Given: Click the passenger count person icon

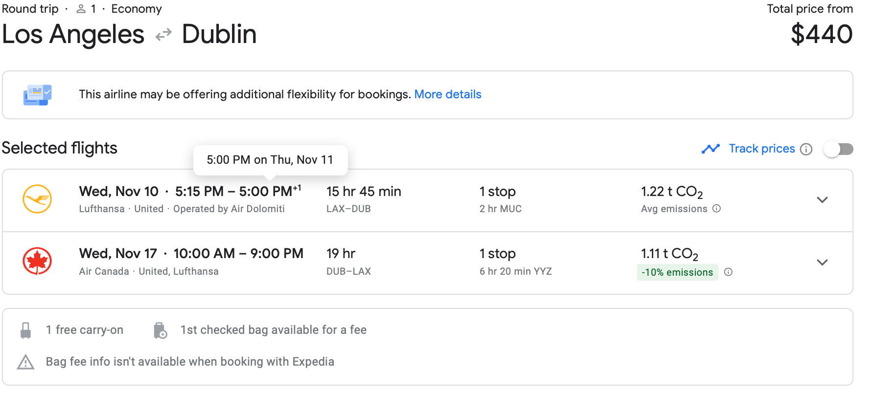Looking at the screenshot, I should [81, 9].
